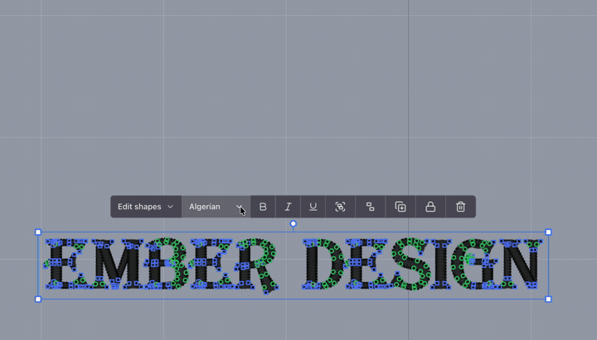Click the bottom-right selection handle
The width and height of the screenshot is (597, 340).
pyautogui.click(x=548, y=299)
